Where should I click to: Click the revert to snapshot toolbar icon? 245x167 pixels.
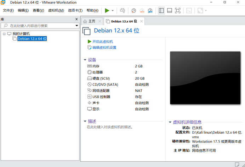tap(142, 11)
